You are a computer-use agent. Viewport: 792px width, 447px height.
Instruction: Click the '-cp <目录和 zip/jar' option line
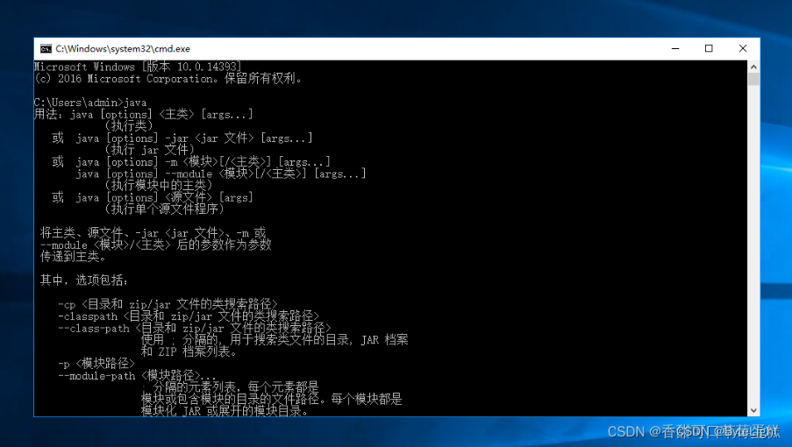pyautogui.click(x=168, y=304)
